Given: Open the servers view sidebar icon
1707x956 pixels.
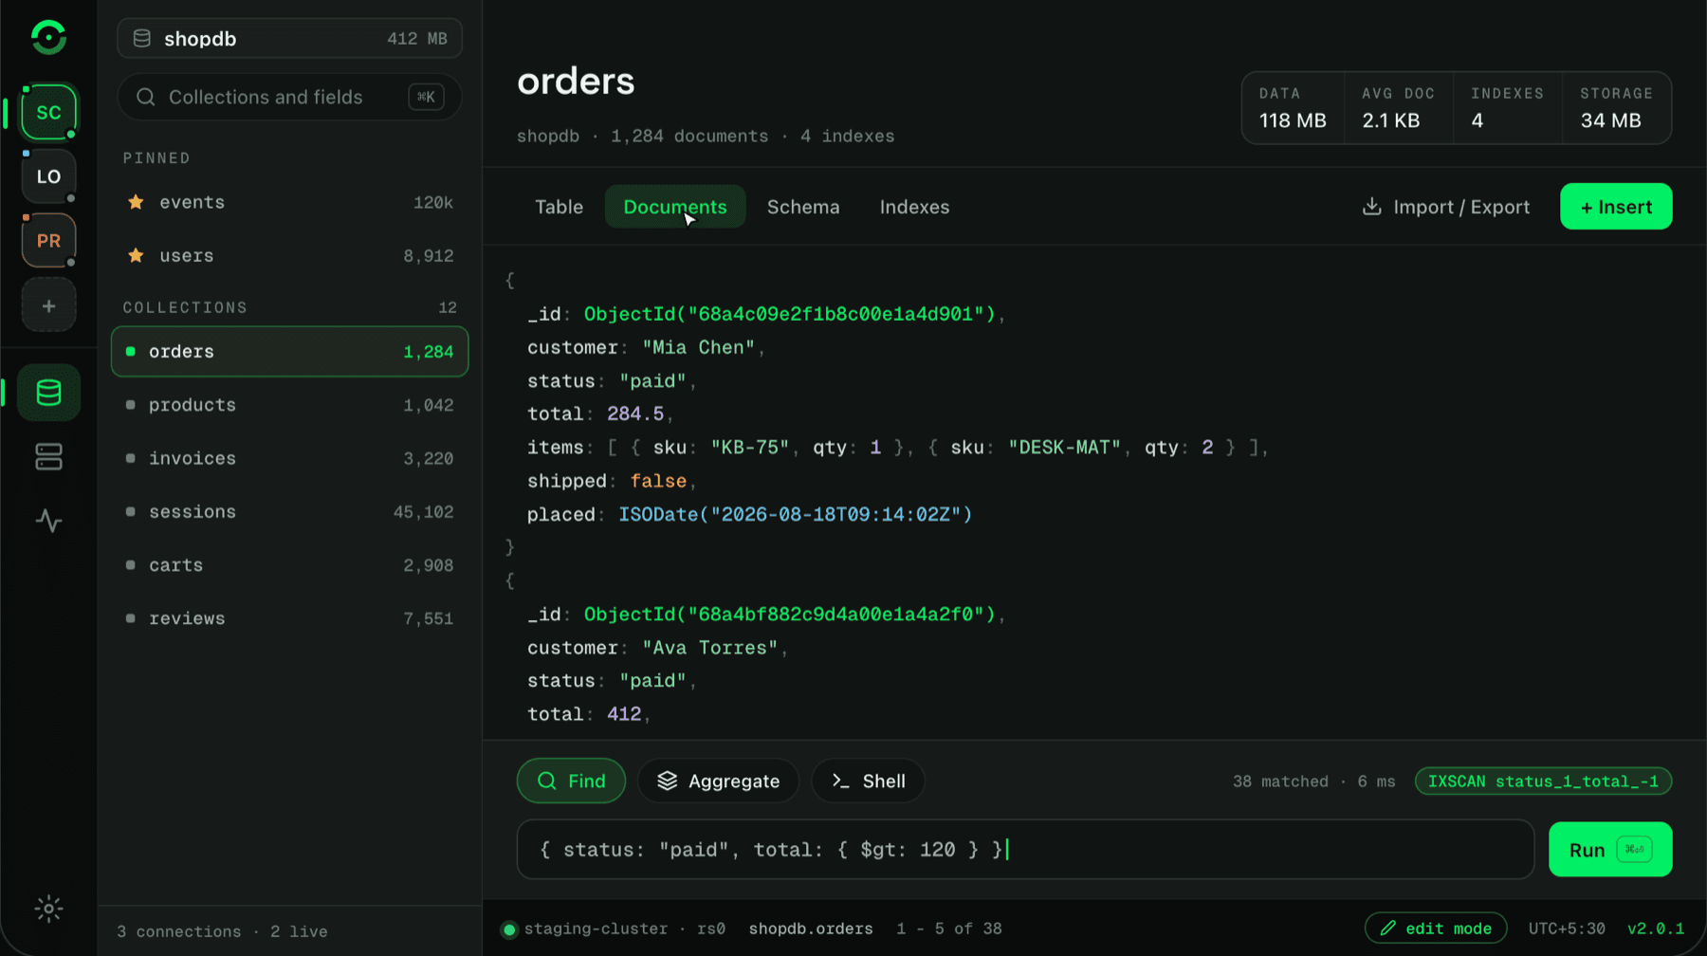Looking at the screenshot, I should click(x=48, y=457).
